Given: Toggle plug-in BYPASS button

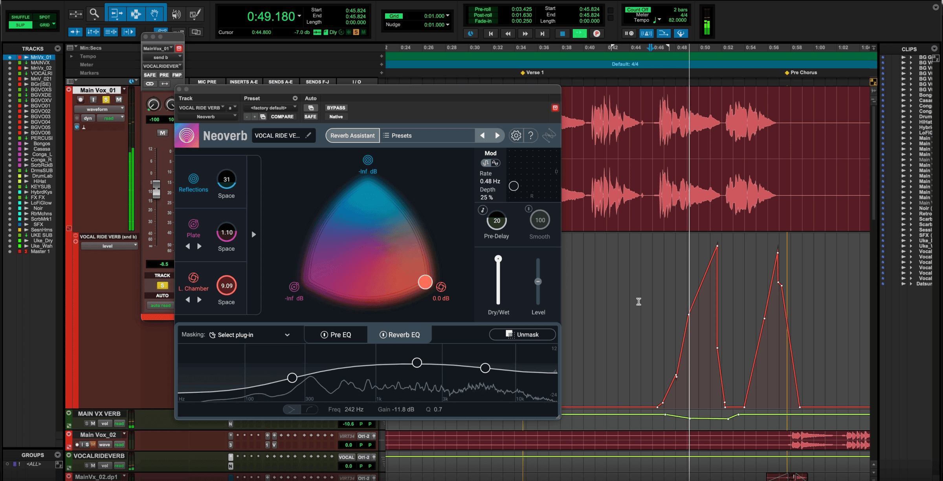Looking at the screenshot, I should pos(336,107).
